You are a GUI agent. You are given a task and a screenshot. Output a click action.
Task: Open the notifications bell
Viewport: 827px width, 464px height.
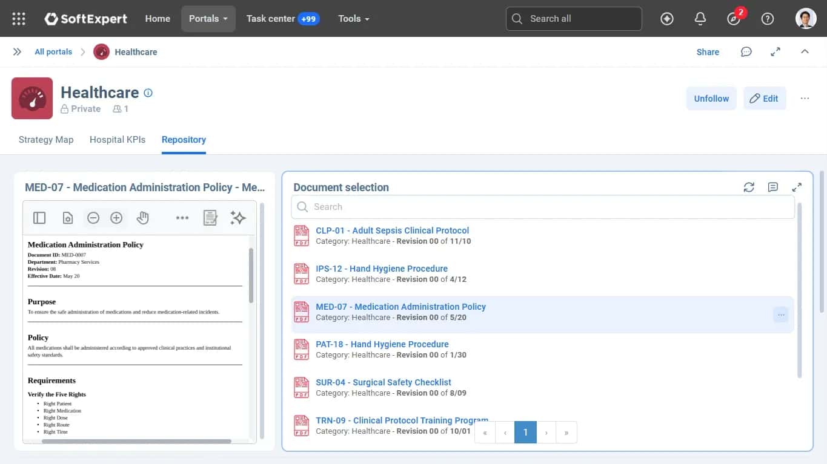tap(700, 19)
